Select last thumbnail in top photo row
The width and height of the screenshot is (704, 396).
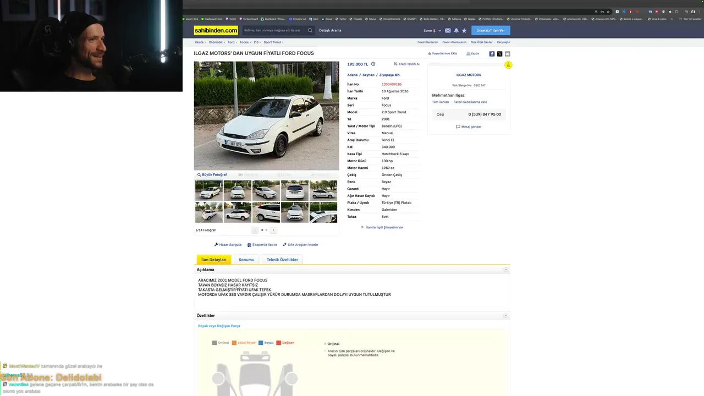pos(323,190)
